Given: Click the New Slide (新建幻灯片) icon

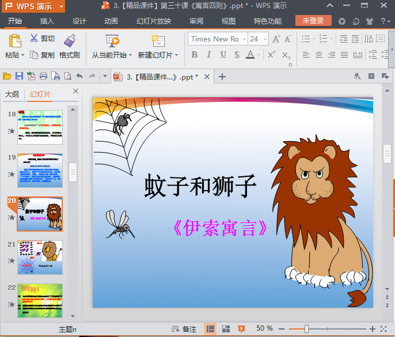Looking at the screenshot, I should 158,40.
